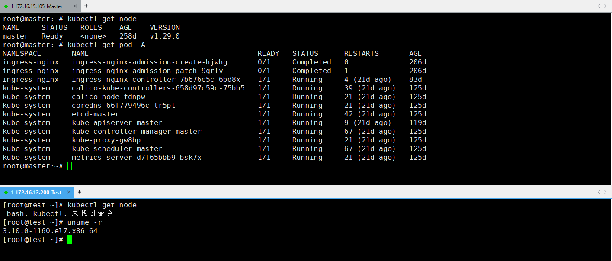This screenshot has width=612, height=261.
Task: Click the 'Ready' node status value
Action: [52, 36]
